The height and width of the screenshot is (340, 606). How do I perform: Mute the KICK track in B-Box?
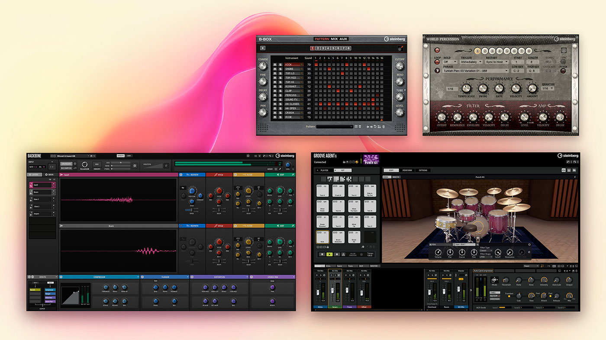coord(274,65)
